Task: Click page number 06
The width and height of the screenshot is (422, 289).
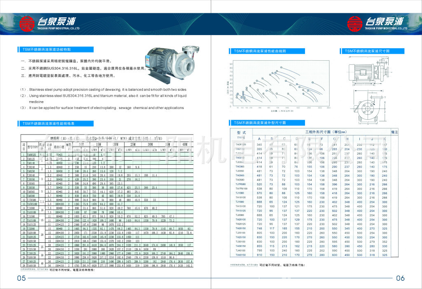Action: pos(400,278)
